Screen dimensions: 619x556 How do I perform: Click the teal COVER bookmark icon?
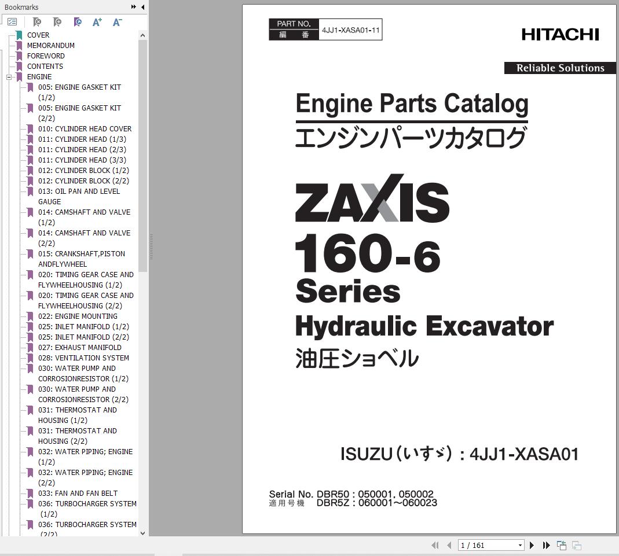pos(19,35)
